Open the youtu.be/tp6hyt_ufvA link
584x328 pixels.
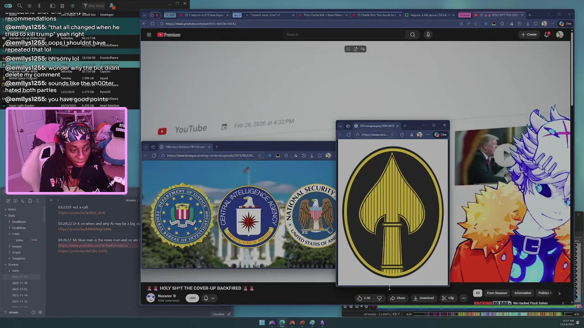coord(82,213)
